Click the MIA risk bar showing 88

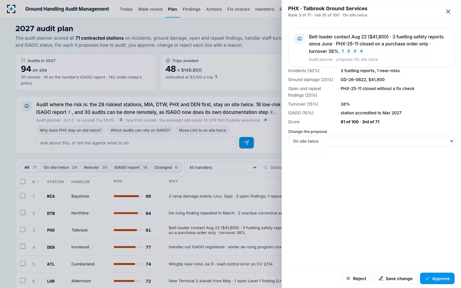click(x=128, y=196)
